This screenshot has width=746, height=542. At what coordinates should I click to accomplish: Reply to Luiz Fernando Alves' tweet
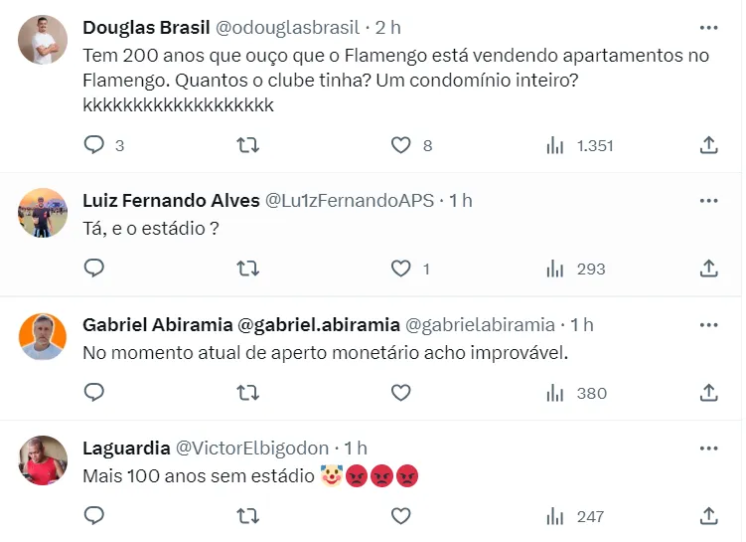click(94, 269)
